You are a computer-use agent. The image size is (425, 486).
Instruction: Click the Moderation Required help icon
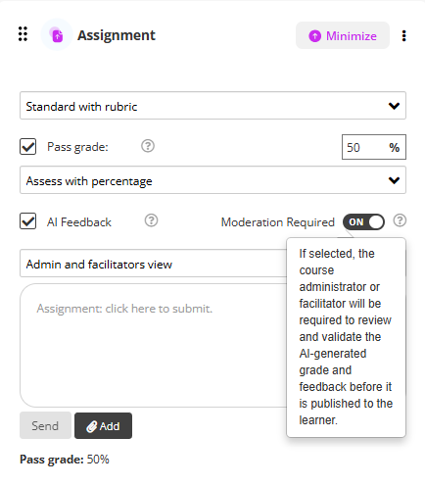(x=400, y=220)
